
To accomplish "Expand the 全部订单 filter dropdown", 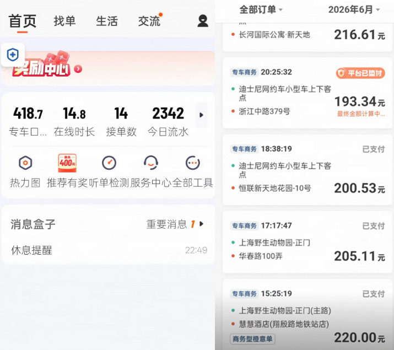I will click(261, 9).
